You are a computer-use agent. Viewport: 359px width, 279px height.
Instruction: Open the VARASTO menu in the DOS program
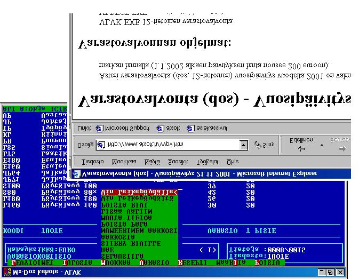[x=154, y=263]
